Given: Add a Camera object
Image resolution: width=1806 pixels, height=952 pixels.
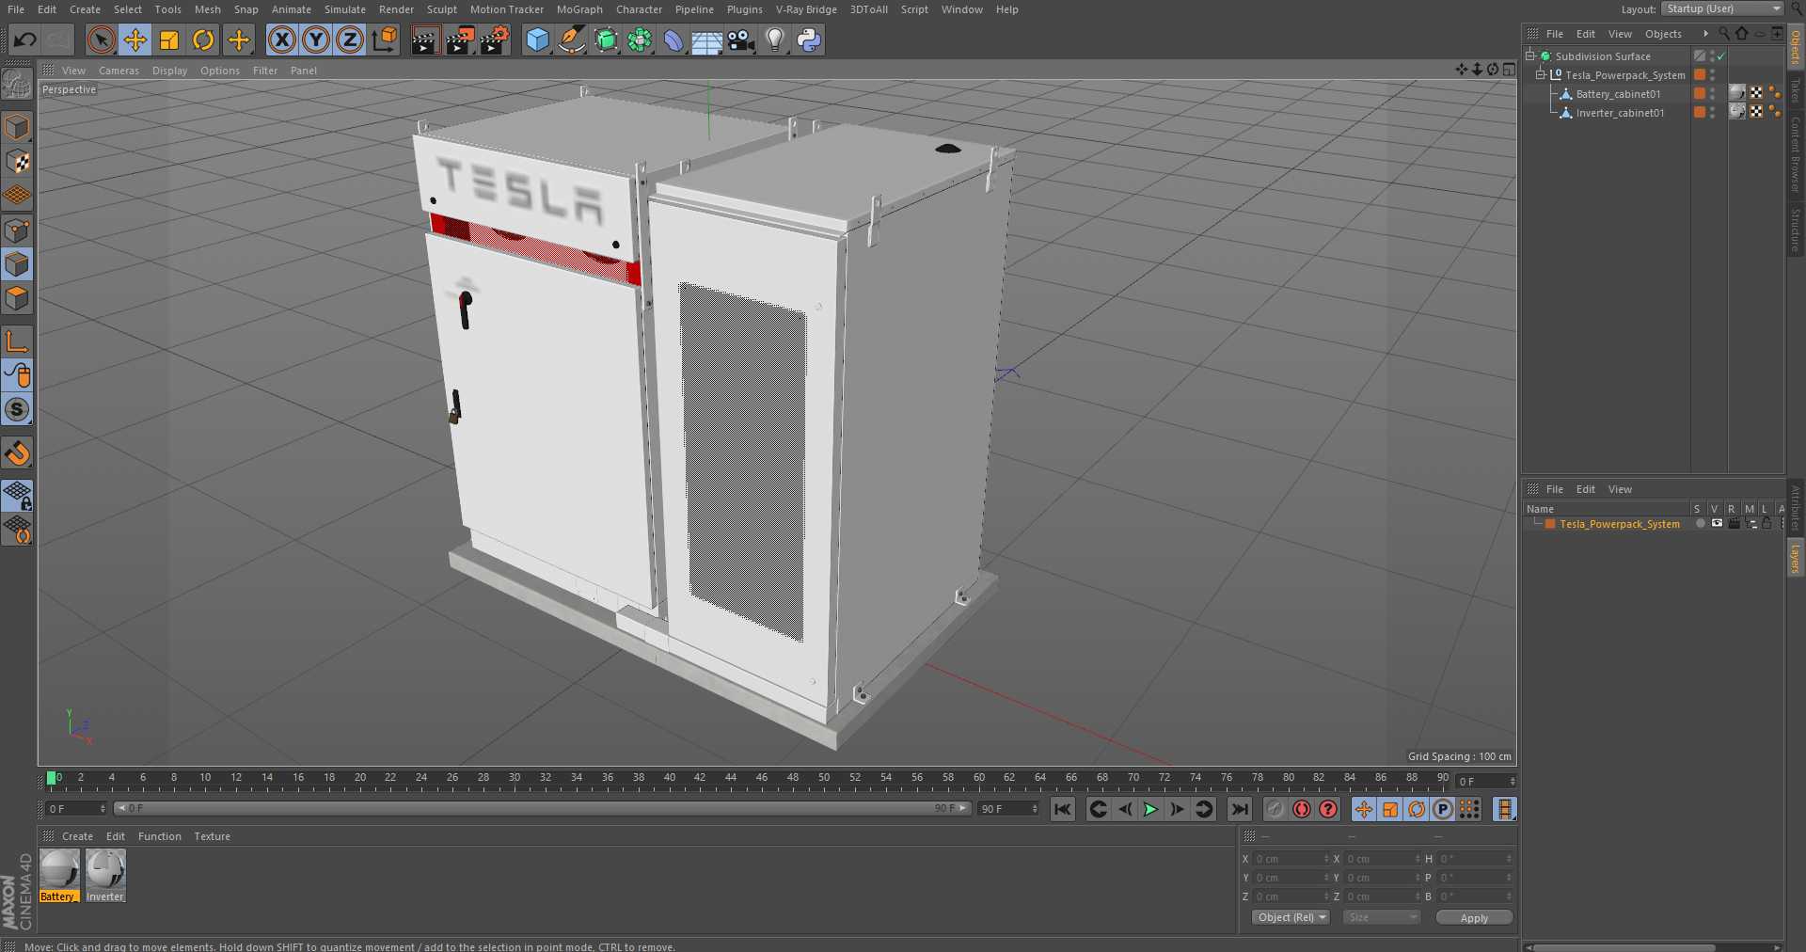Looking at the screenshot, I should pos(741,40).
